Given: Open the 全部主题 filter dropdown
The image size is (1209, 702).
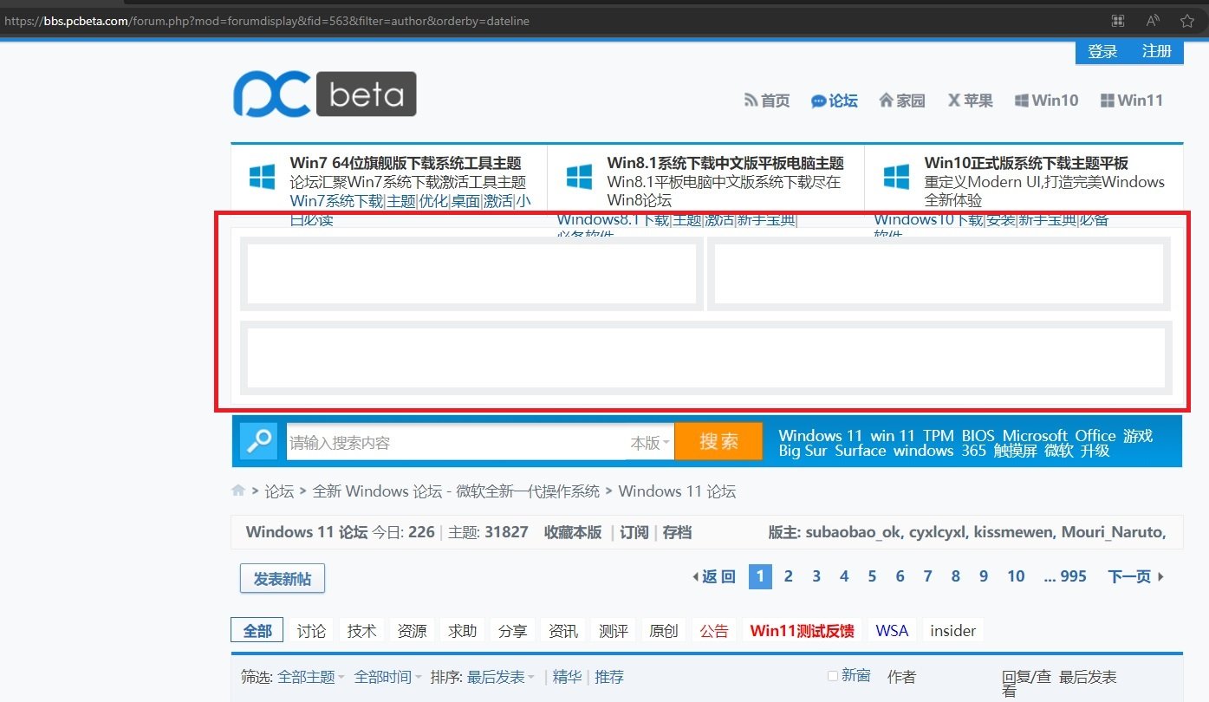Looking at the screenshot, I should (310, 677).
